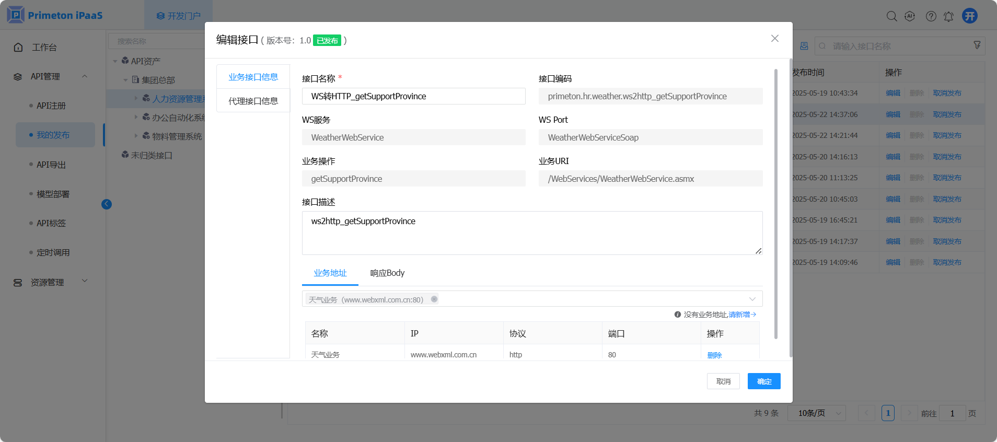Close the 编辑接口 dialog

[x=774, y=39]
